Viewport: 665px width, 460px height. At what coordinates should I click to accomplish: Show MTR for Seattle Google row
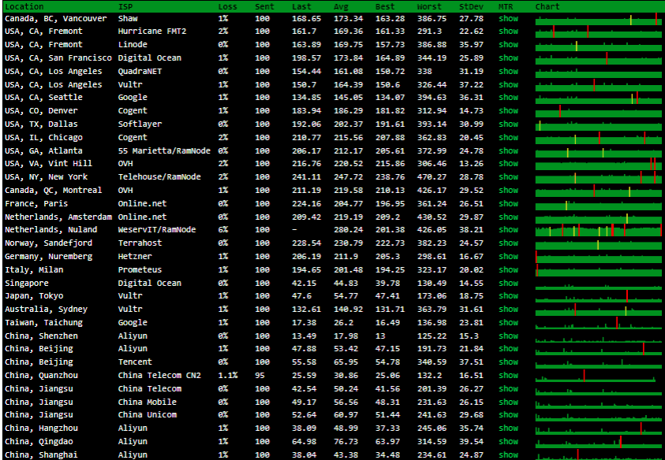pos(508,98)
